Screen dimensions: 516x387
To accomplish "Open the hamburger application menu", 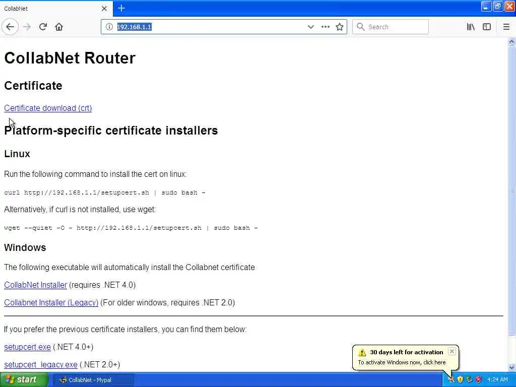I will pos(506,27).
